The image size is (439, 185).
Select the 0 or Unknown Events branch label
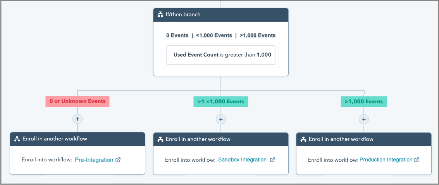(77, 101)
